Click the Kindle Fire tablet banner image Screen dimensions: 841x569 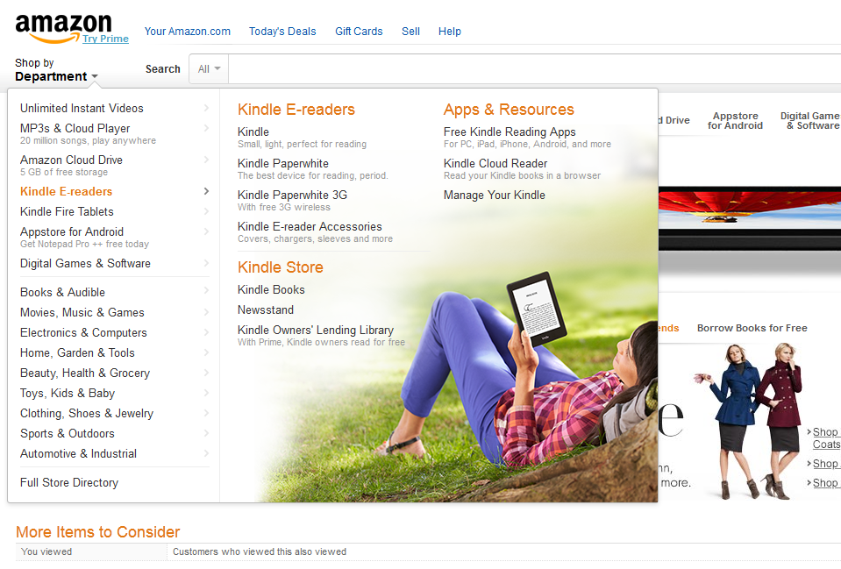[750, 219]
